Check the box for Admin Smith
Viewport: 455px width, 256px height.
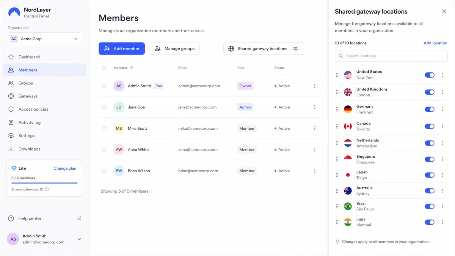(104, 86)
